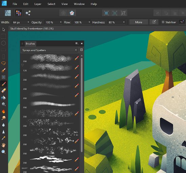
Task: Open the Layer menu
Action: [38, 4]
